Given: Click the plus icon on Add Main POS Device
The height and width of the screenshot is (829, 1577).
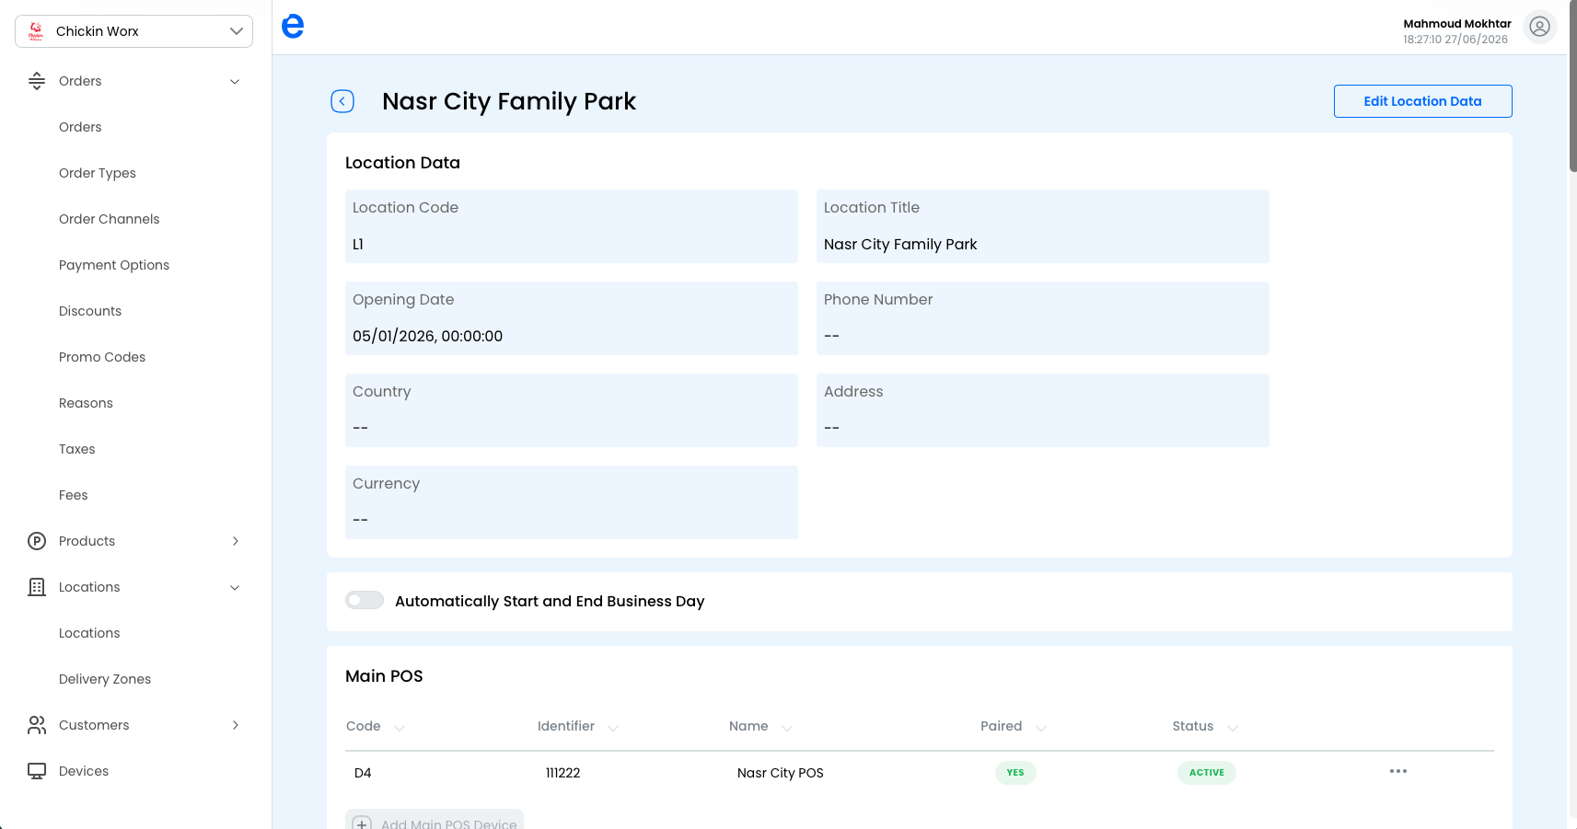Looking at the screenshot, I should [362, 823].
